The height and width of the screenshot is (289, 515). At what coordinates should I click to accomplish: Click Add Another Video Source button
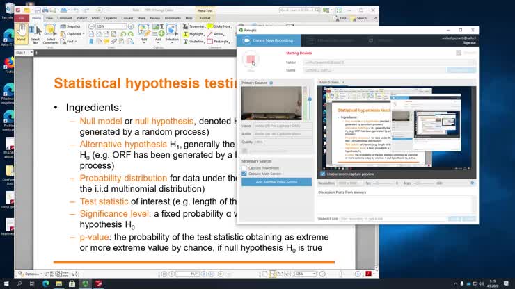(276, 182)
